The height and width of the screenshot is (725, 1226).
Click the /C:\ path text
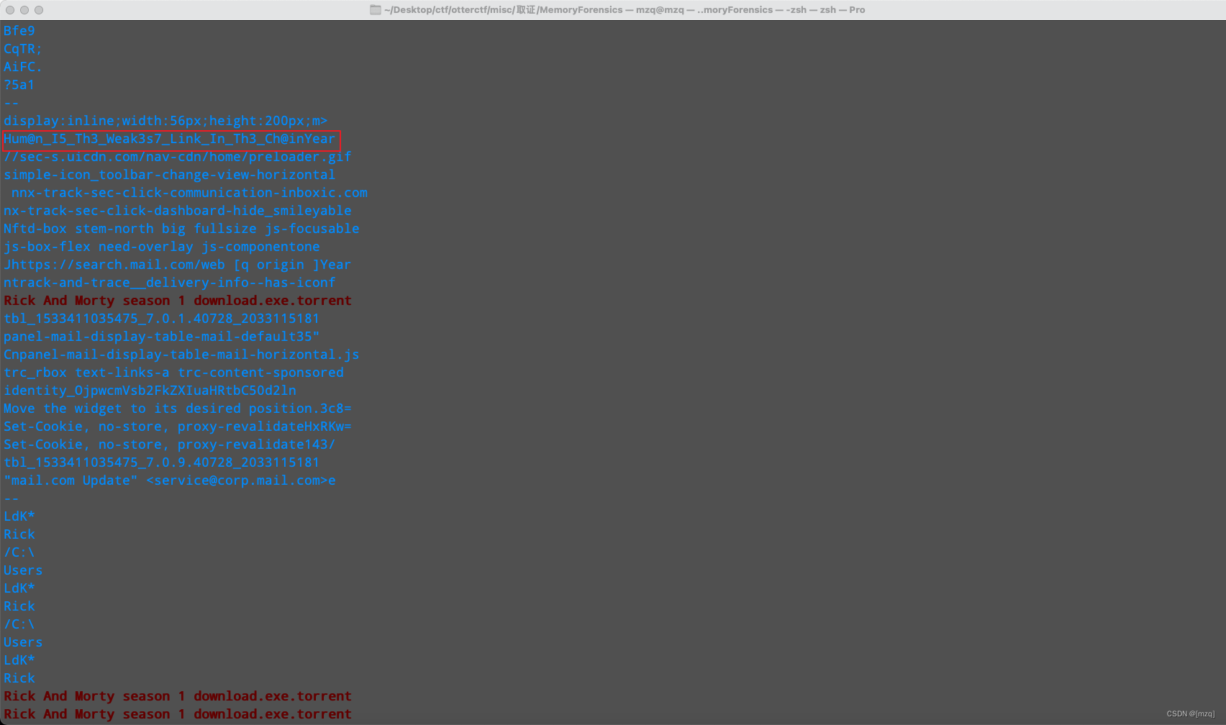click(x=19, y=552)
